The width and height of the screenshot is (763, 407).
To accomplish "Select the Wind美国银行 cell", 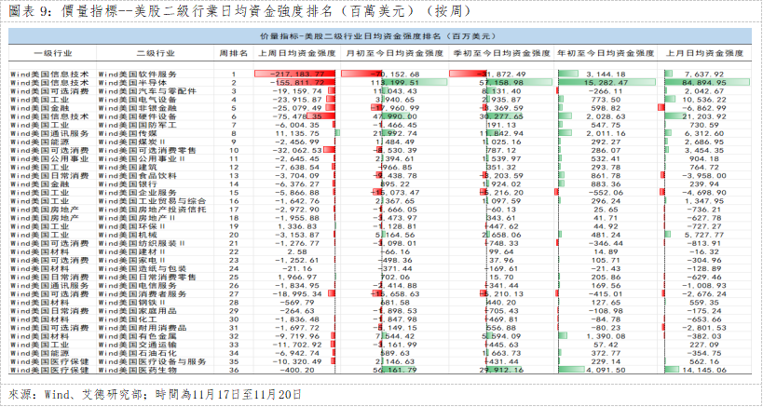I will [128, 184].
